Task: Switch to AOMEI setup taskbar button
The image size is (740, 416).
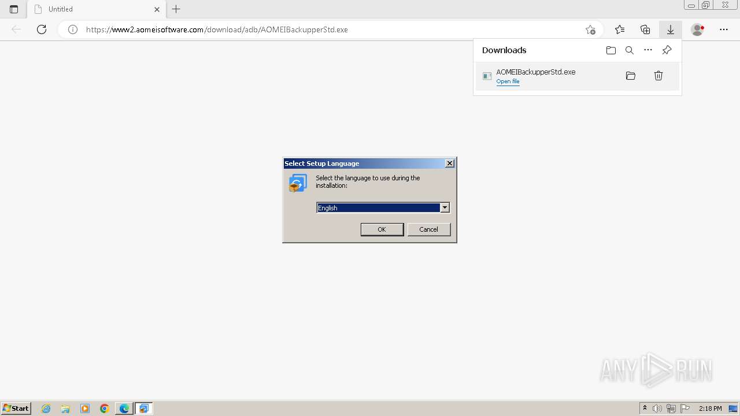Action: point(143,408)
